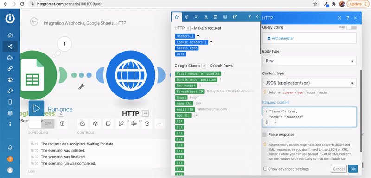Screen dimensions: 371x178
Task: Expand the Cookie headers[] item arrow
Action: 211,42
